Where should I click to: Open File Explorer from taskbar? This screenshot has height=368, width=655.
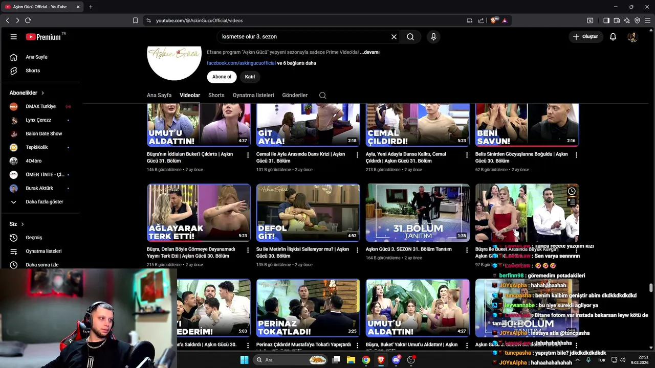coord(351,360)
